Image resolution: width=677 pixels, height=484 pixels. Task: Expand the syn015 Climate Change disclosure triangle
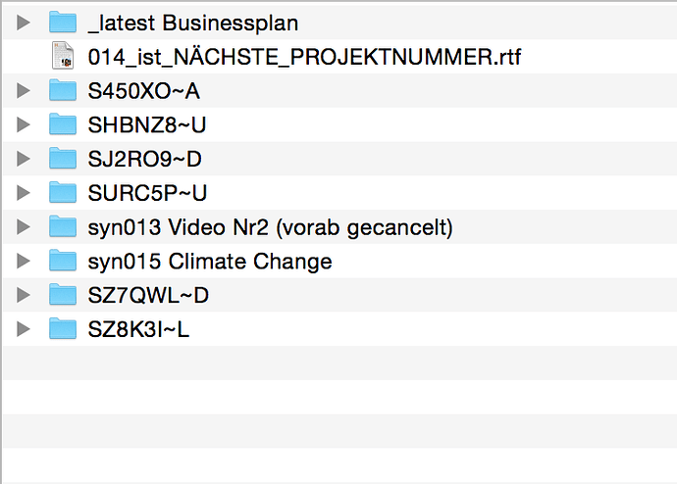click(x=24, y=262)
